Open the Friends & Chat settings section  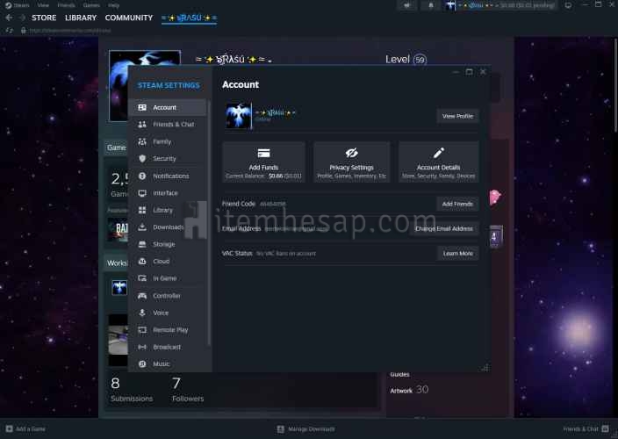point(173,125)
